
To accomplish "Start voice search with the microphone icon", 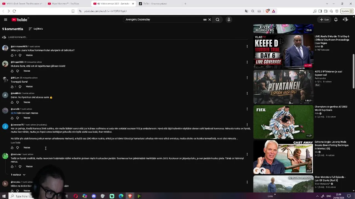I will click(x=229, y=20).
